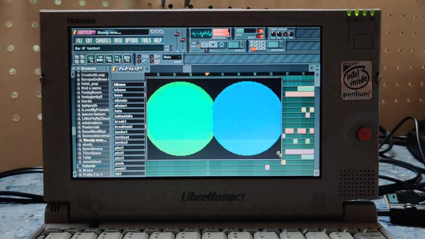
Task: Click the Save file icon in toolbar
Action: 82,57
